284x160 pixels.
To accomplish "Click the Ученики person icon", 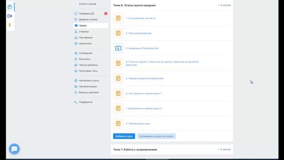I will pyautogui.click(x=76, y=32).
